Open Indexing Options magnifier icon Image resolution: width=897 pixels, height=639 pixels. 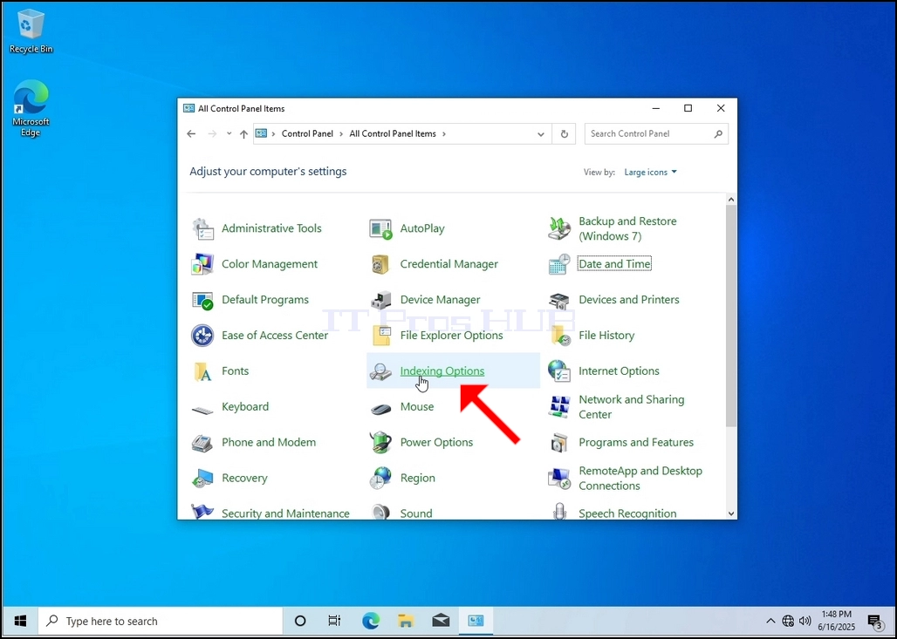click(381, 371)
